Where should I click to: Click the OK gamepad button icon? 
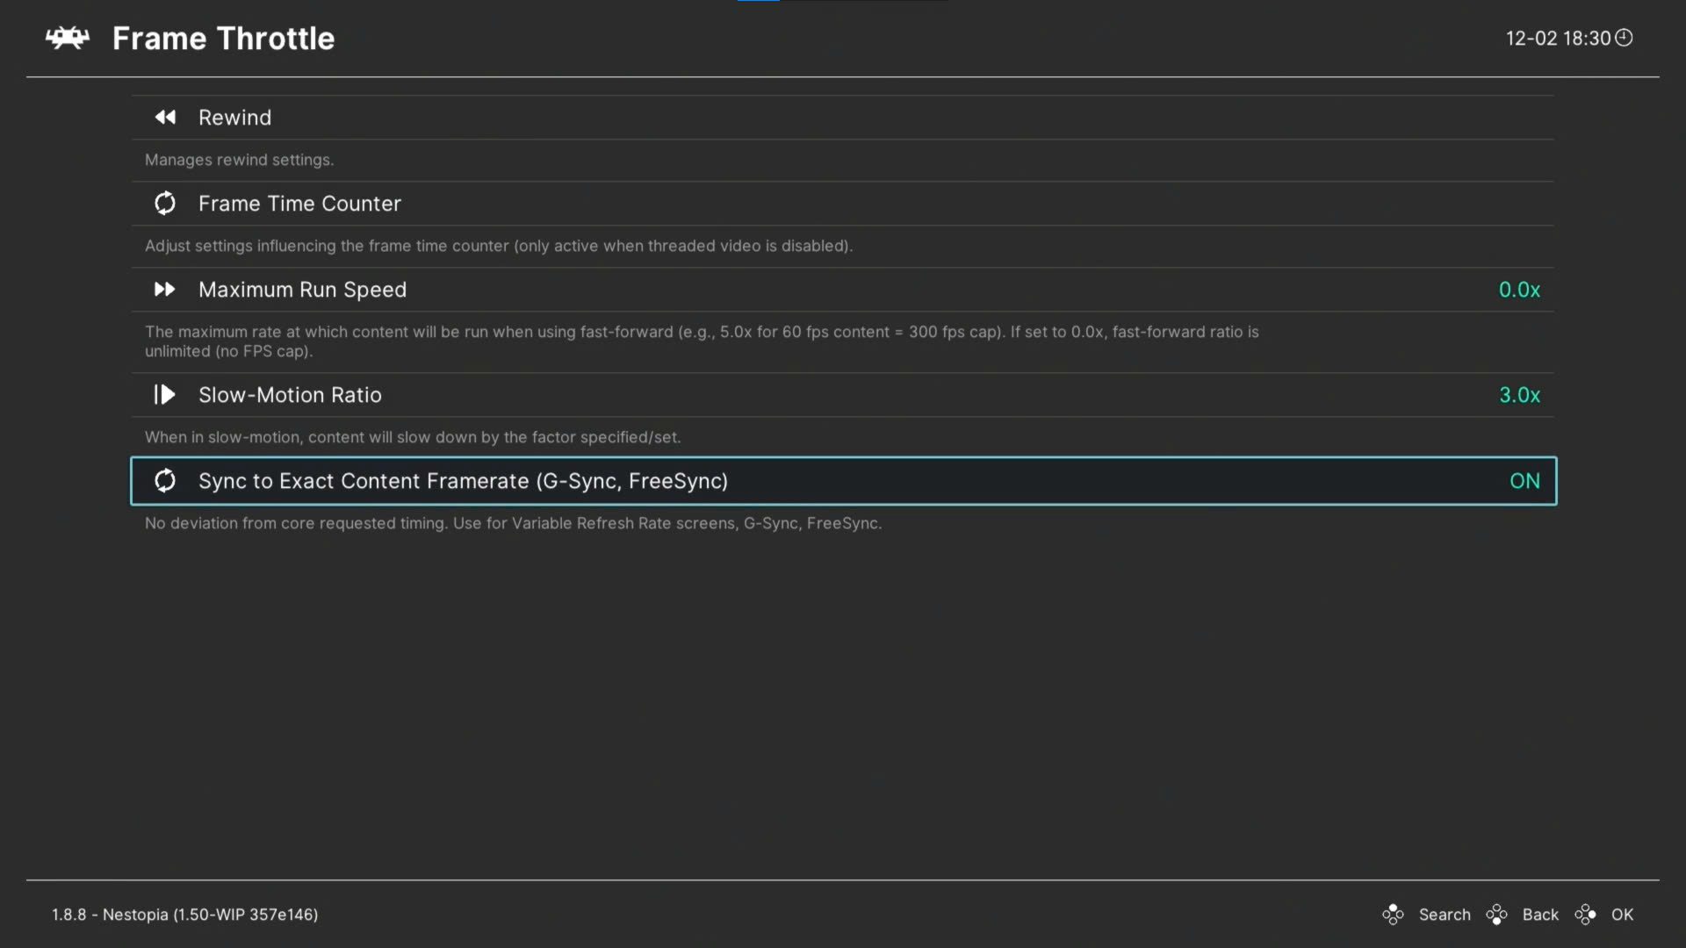(x=1585, y=915)
